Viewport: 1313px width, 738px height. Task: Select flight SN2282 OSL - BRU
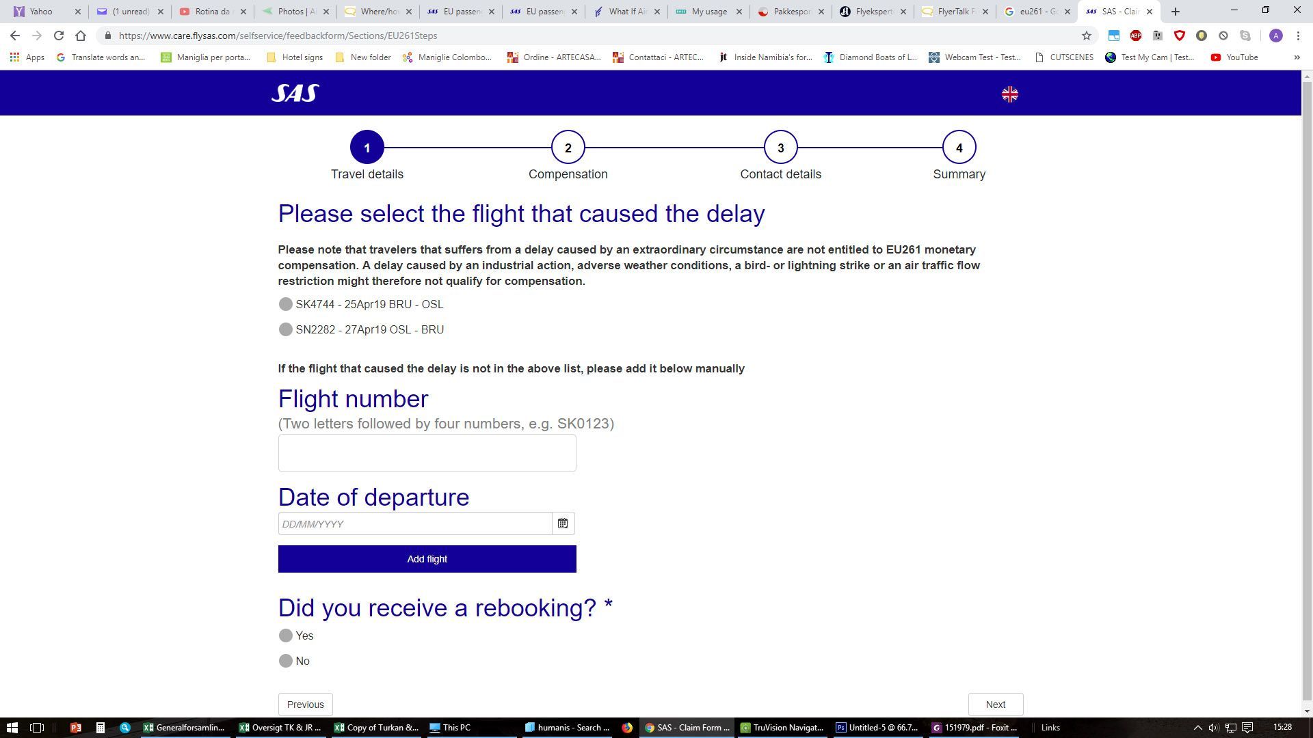coord(286,329)
